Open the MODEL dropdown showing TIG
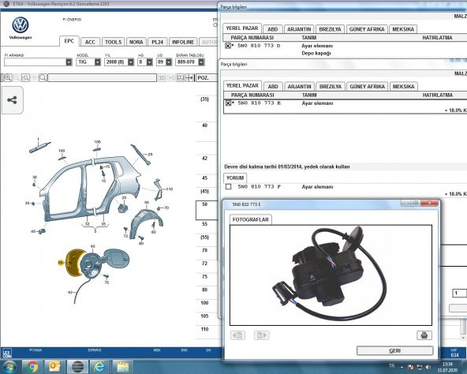The image size is (467, 374). point(97,62)
